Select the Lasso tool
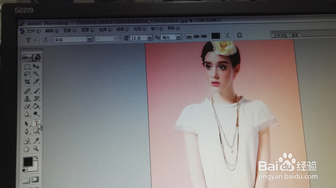 coord(27,74)
